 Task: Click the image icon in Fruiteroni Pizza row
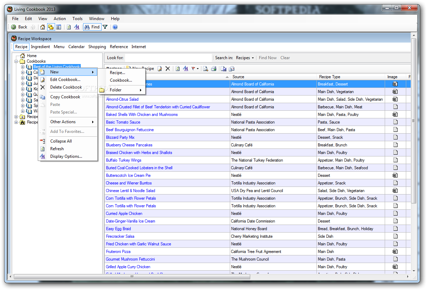coord(395,252)
